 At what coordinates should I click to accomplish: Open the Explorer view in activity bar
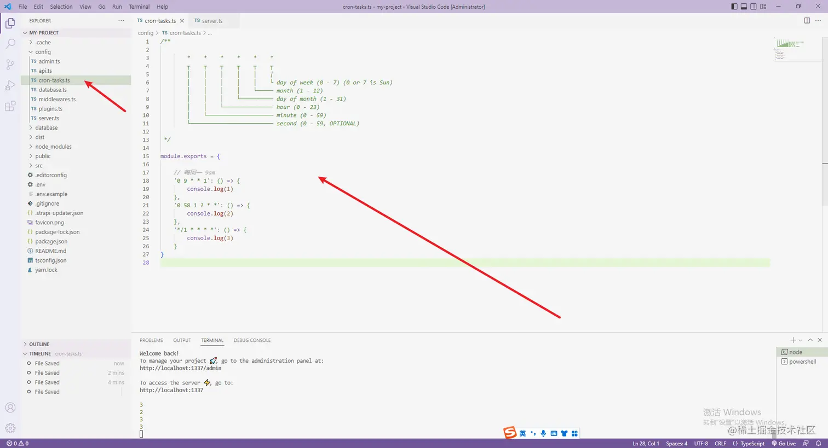pos(10,23)
